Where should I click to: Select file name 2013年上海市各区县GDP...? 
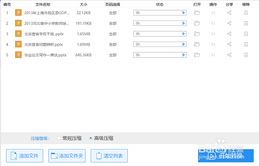tap(47, 13)
